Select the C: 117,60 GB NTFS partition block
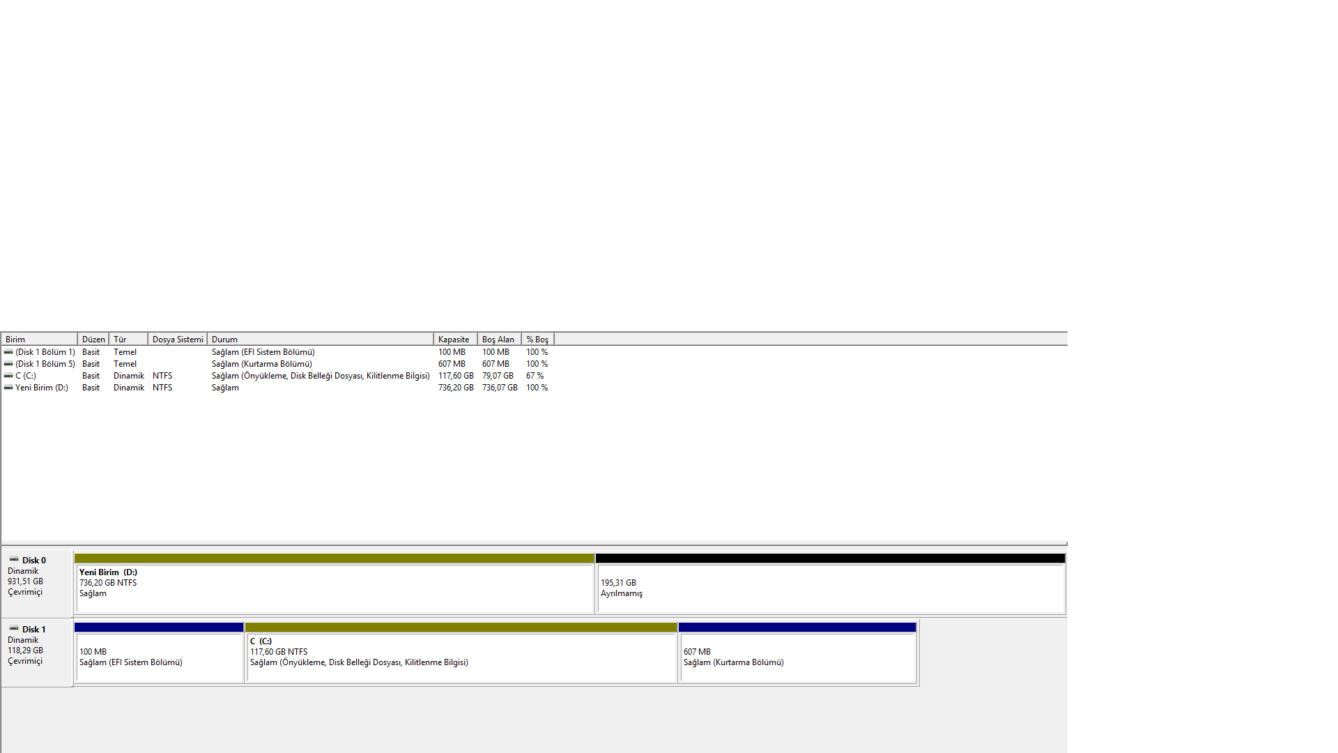Screen dimensions: 1338x753 tap(460, 657)
